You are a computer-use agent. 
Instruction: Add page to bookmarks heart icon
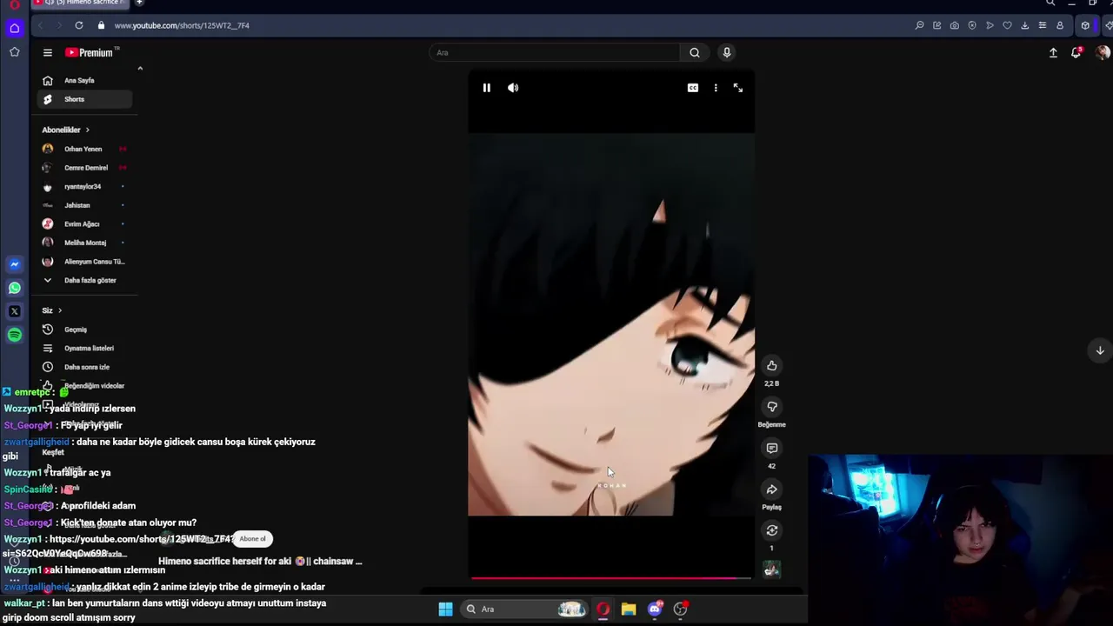click(1007, 25)
